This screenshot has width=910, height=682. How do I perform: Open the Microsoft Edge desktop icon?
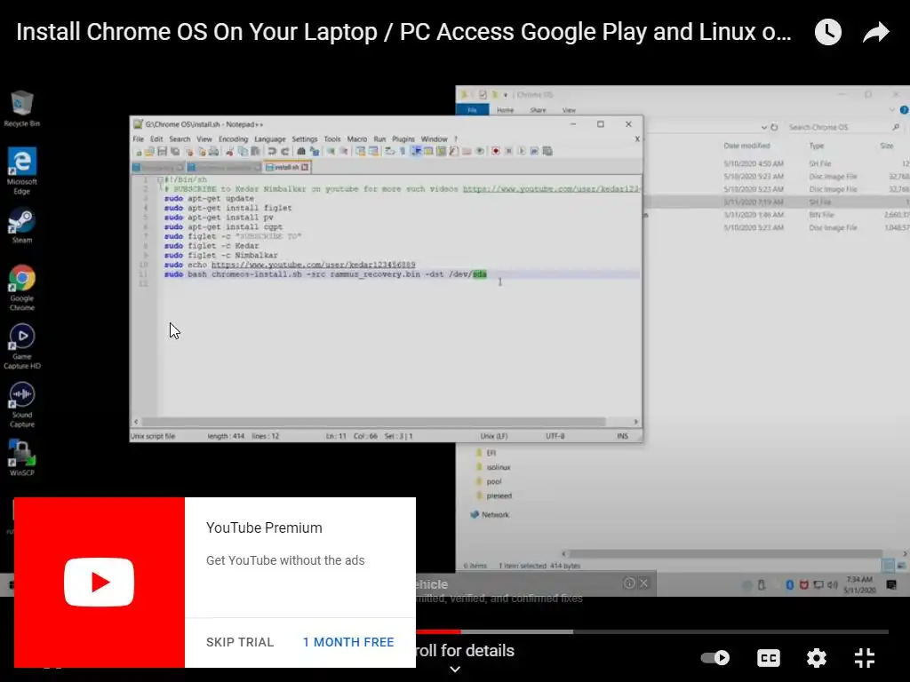pos(22,170)
